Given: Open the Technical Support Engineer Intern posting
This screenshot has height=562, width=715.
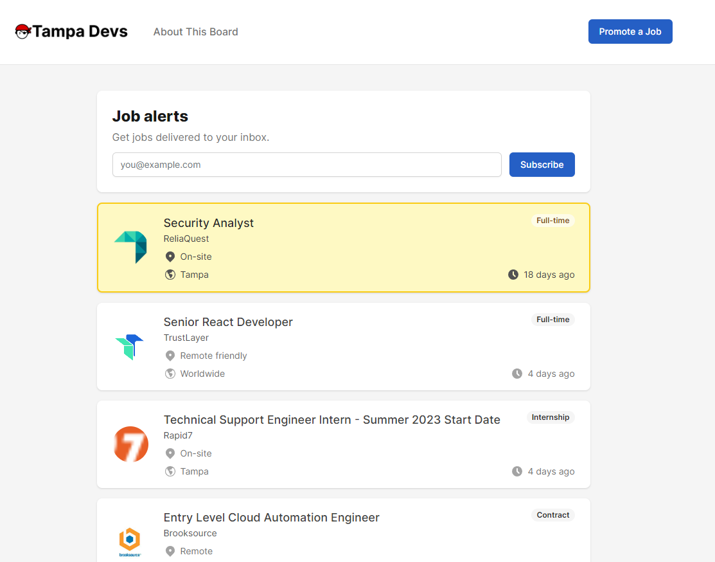Looking at the screenshot, I should click(331, 420).
